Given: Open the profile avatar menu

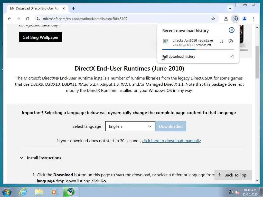Looking at the screenshot, I should point(245,19).
